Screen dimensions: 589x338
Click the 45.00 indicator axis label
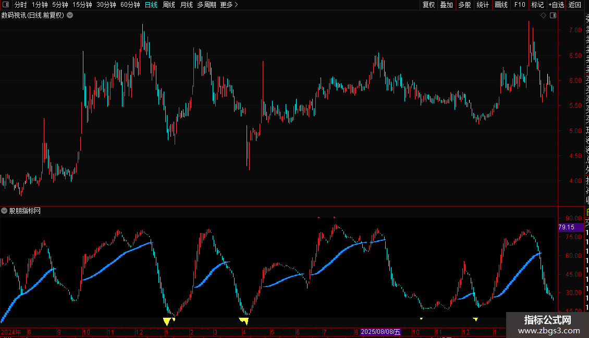(x=573, y=274)
